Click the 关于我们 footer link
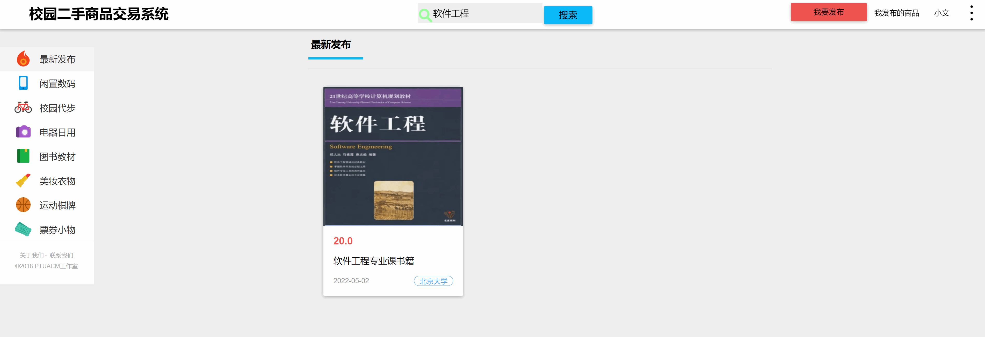This screenshot has width=985, height=337. [x=31, y=255]
